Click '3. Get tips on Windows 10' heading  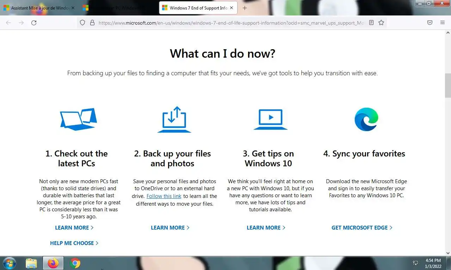(x=268, y=159)
